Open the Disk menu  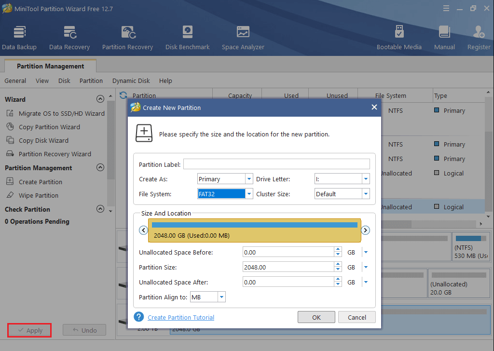click(x=64, y=81)
